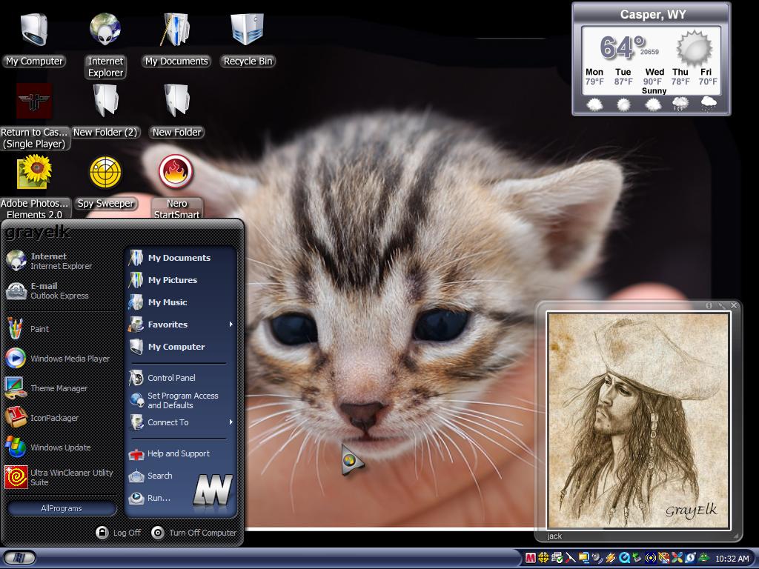Viewport: 759px width, 569px height.
Task: Open Adobe Photoshop Elements 2.0 icon
Action: point(34,187)
